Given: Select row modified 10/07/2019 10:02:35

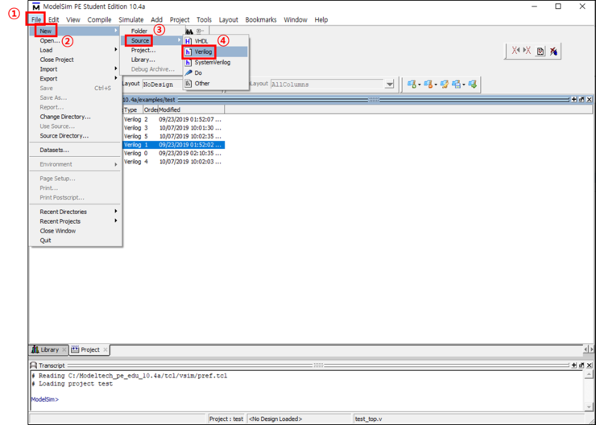Looking at the screenshot, I should (x=173, y=136).
